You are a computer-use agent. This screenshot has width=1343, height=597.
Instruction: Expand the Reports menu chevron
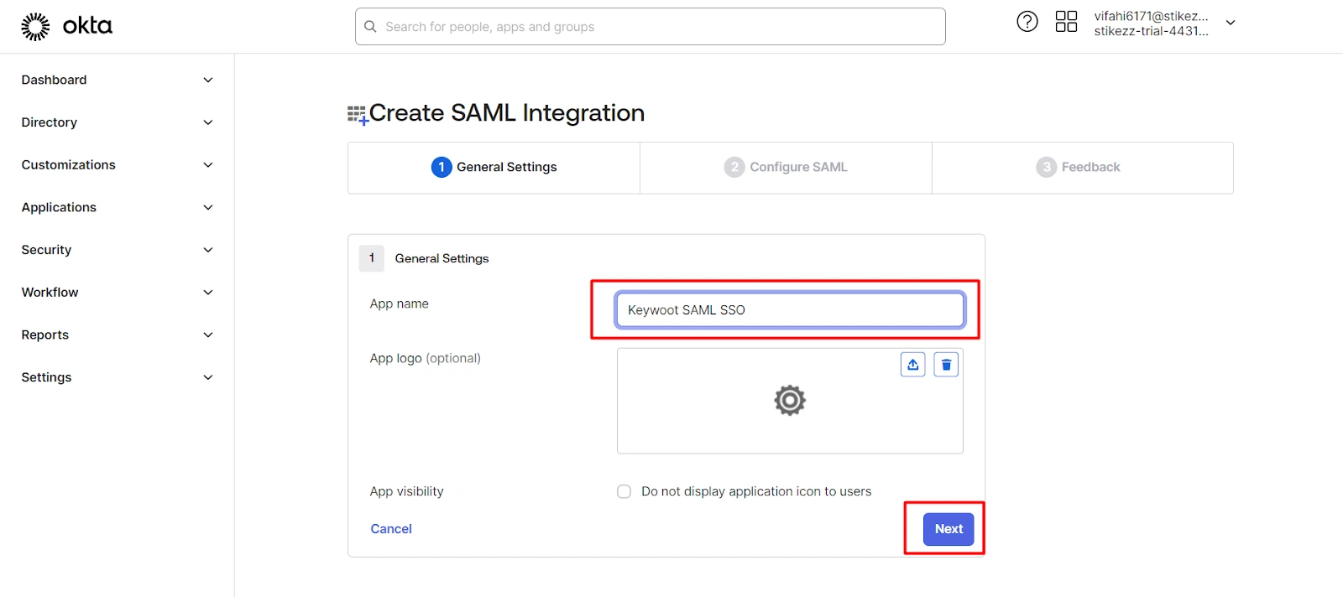point(208,335)
